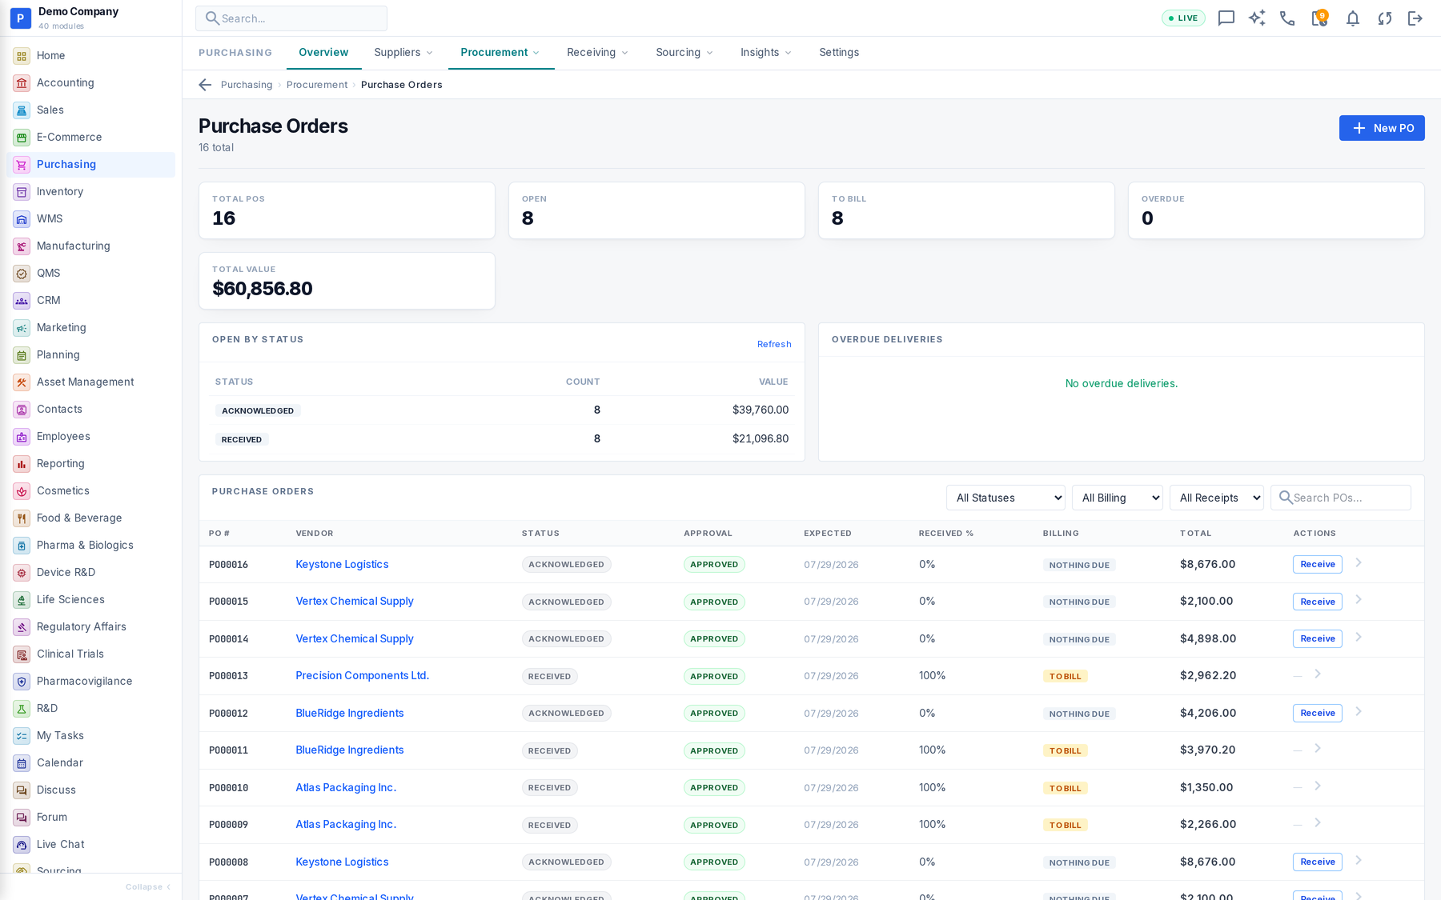Click Receive button for PO00012
The width and height of the screenshot is (1441, 900).
pos(1318,713)
